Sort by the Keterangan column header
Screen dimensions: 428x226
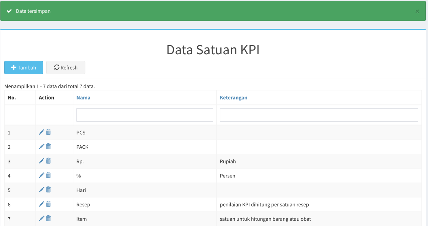tap(233, 98)
